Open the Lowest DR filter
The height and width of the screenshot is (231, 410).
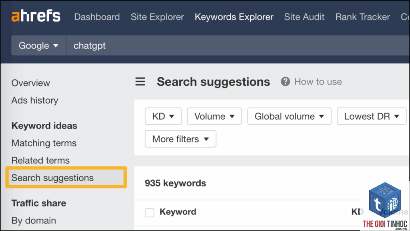pyautogui.click(x=372, y=116)
